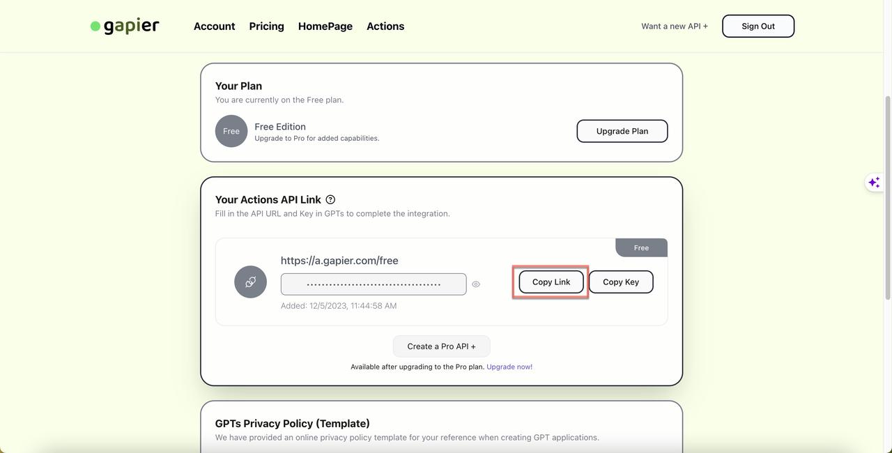Reveal the API key with eye icon
Viewport: 892px width, 453px height.
click(476, 284)
